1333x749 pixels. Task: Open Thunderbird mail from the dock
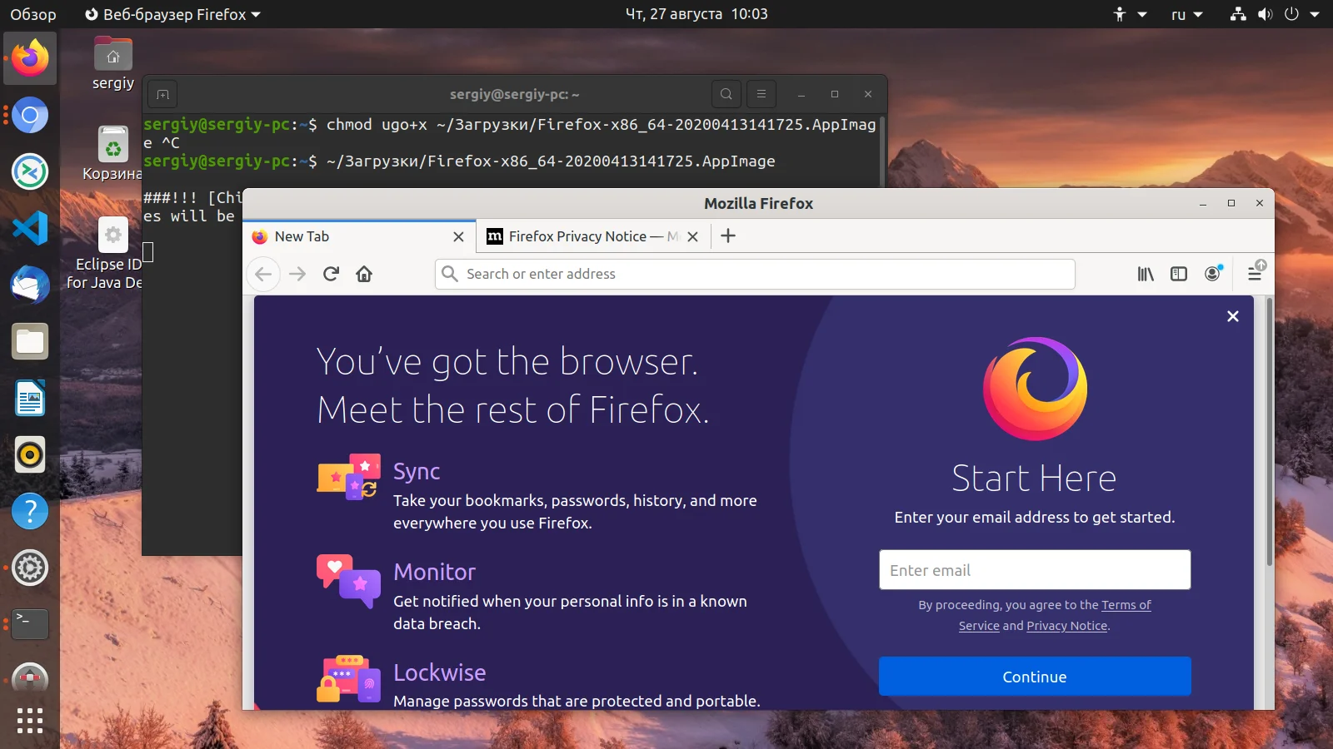(x=30, y=285)
